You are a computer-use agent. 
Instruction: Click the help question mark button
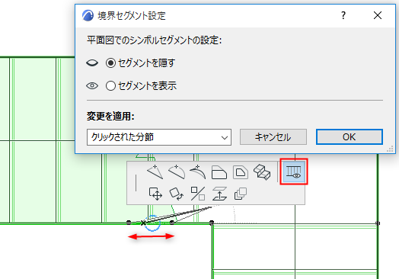[x=343, y=15]
